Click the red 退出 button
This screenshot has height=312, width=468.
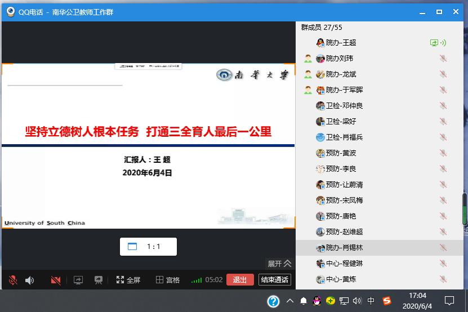[x=240, y=280]
